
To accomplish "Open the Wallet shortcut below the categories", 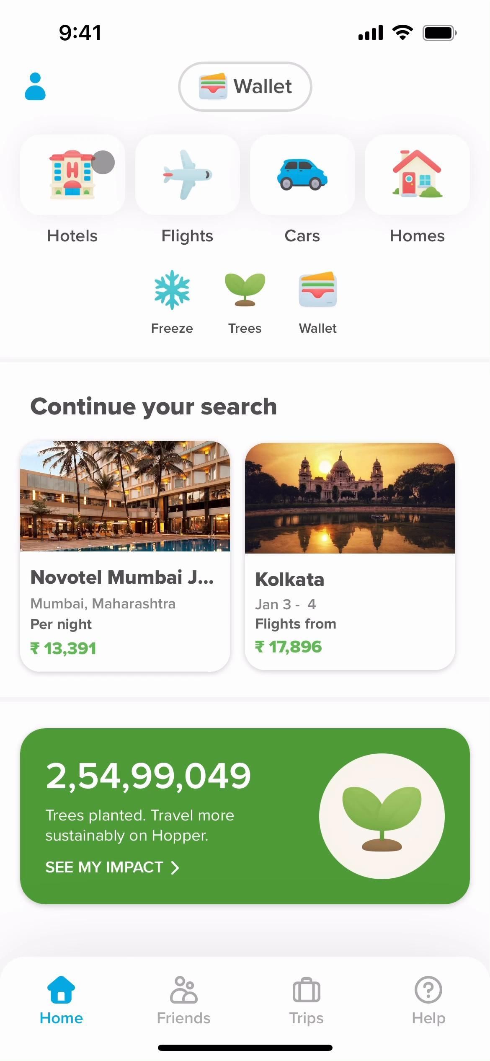I will [x=317, y=290].
